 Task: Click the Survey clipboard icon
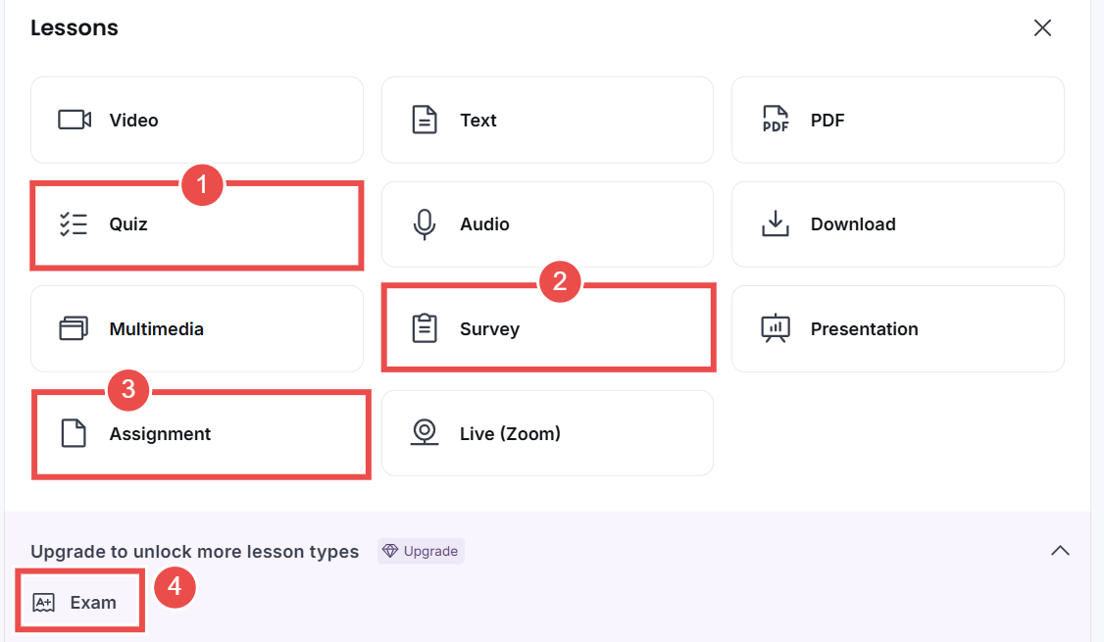pos(425,328)
